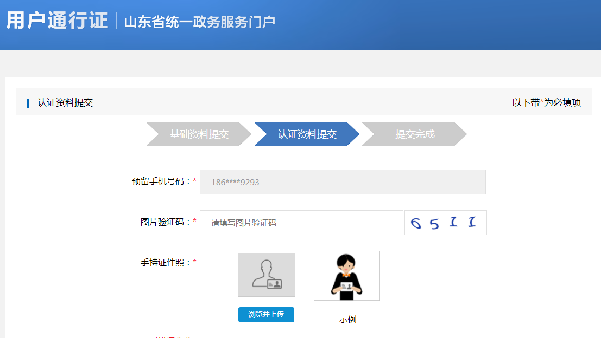601x338 pixels.
Task: Open the 山东省统一政务服务门户 portal link
Action: (x=199, y=22)
